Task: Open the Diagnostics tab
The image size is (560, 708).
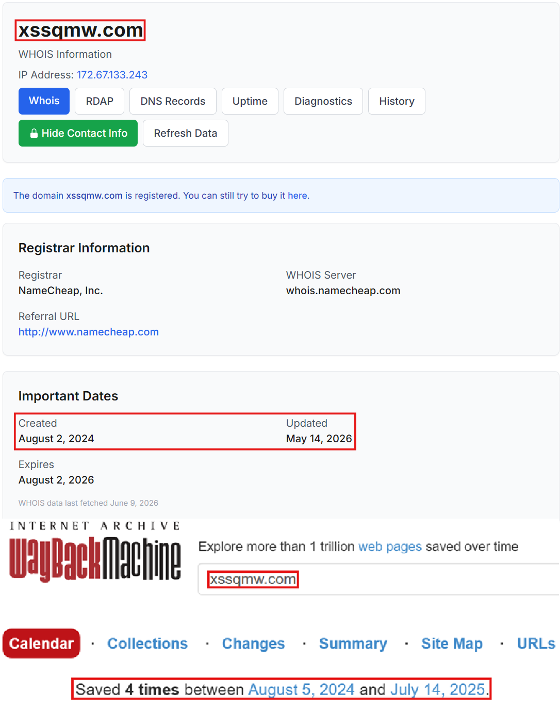Action: coord(323,101)
